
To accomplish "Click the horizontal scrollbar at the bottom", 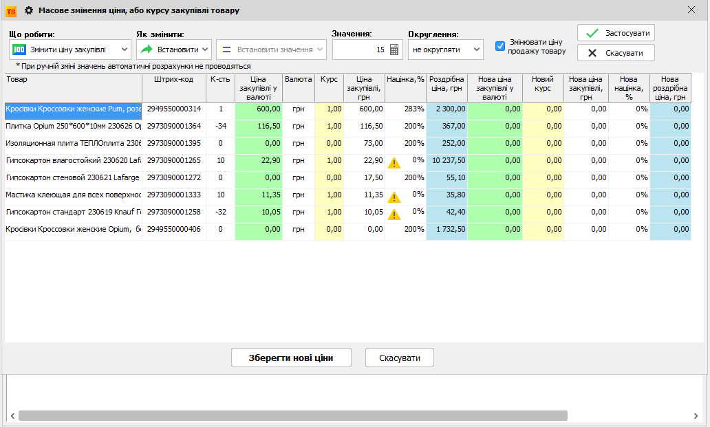I will (292, 416).
